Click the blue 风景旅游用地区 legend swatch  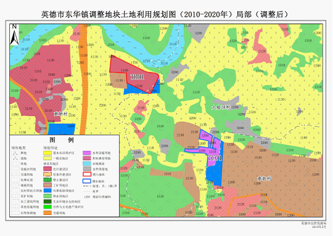[x=47, y=191]
